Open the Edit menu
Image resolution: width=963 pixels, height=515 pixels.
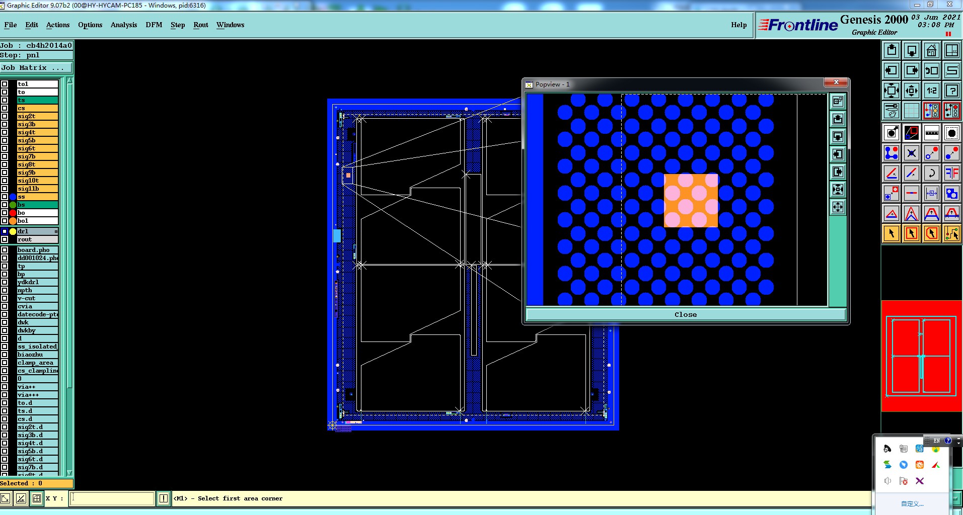[x=32, y=25]
